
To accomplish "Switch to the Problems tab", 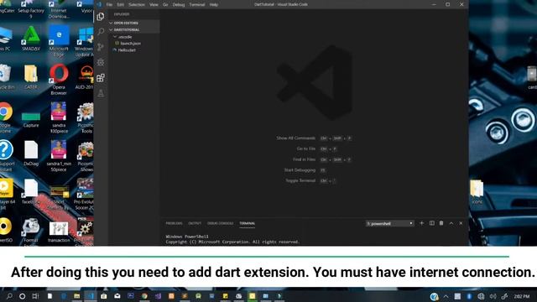I will coord(174,223).
